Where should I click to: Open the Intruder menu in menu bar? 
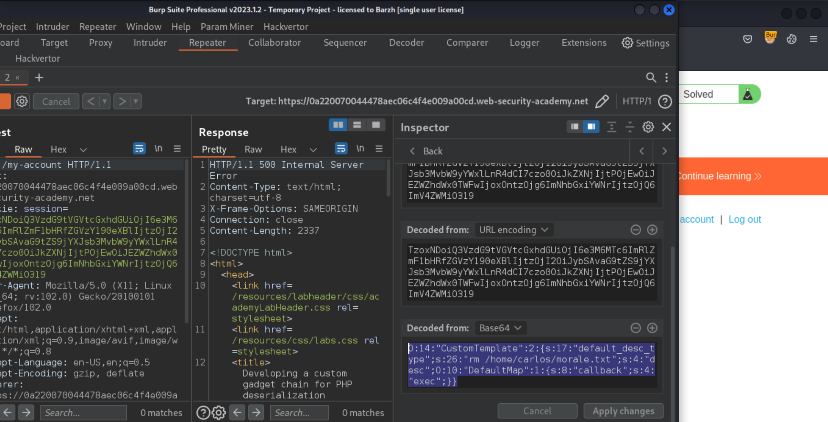pos(53,27)
